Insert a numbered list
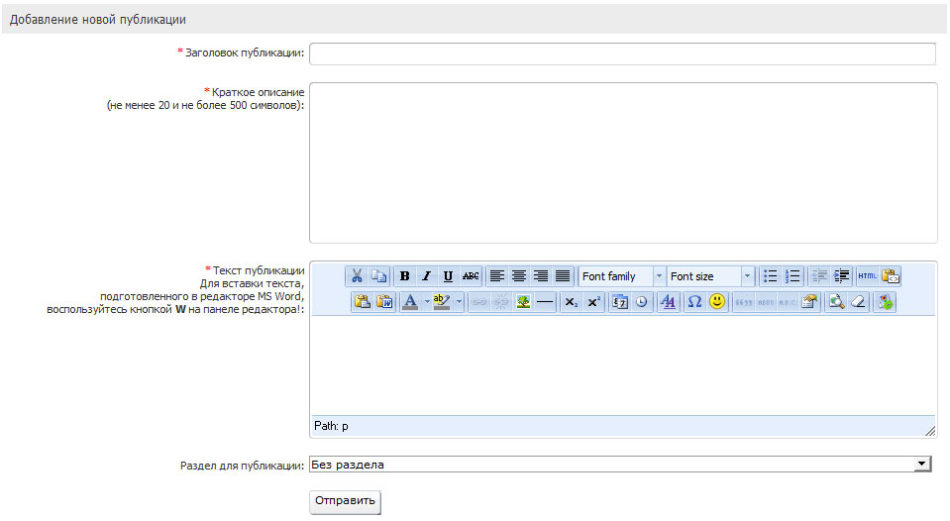Viewport: 950px width, 521px height. tap(792, 276)
